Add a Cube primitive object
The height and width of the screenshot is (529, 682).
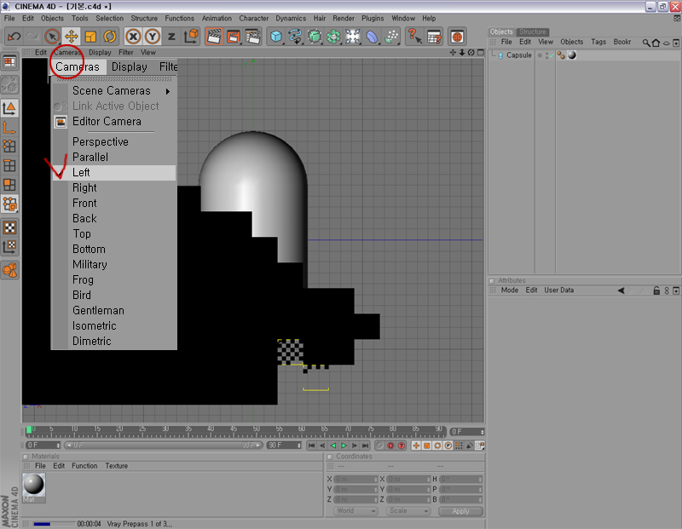[x=275, y=37]
